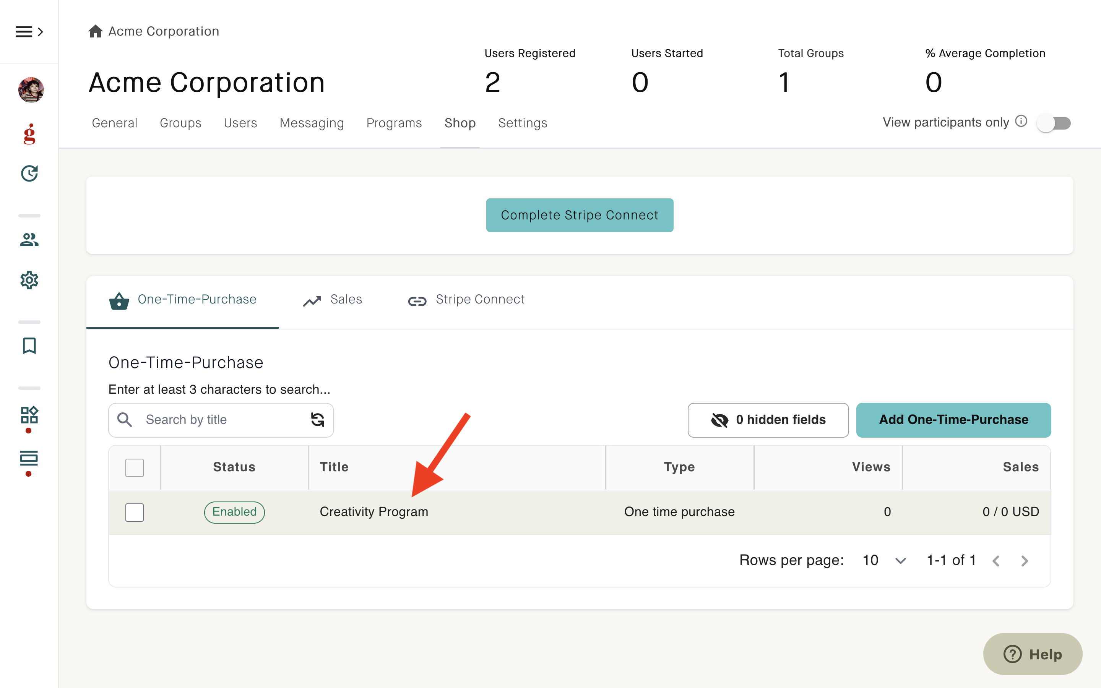Switch to the Programs tab
1101x688 pixels.
395,123
